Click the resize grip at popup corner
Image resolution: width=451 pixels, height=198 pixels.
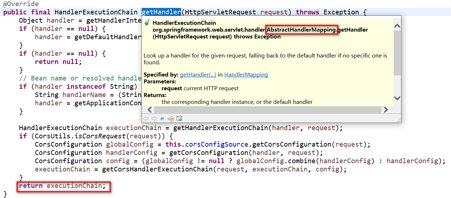(x=398, y=120)
